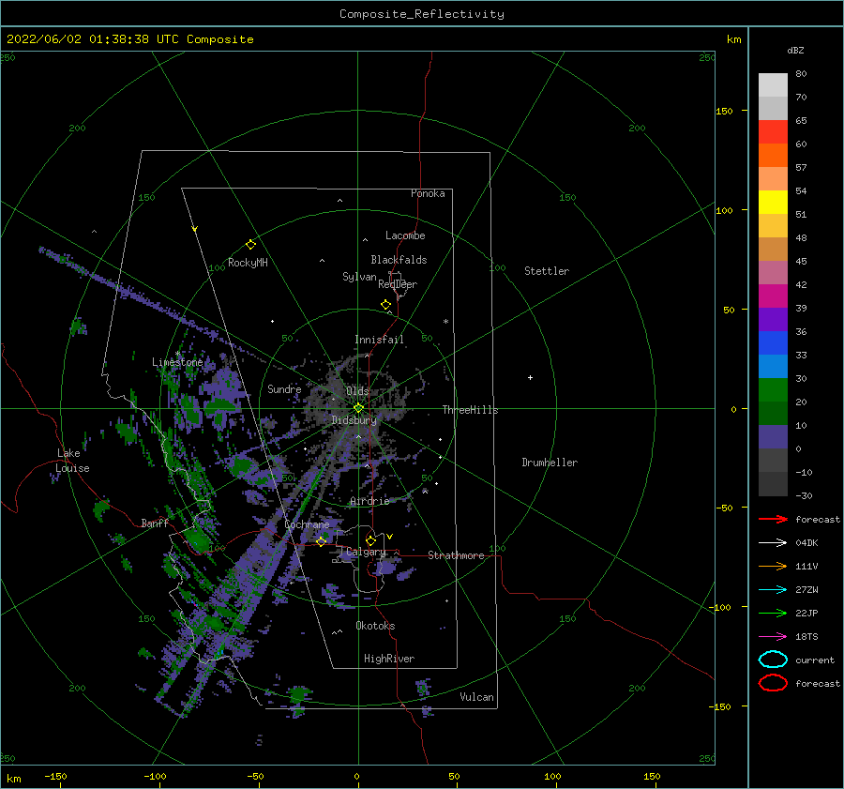Click the magenta 39-42 dBZ swatch
The height and width of the screenshot is (789, 844).
773,296
